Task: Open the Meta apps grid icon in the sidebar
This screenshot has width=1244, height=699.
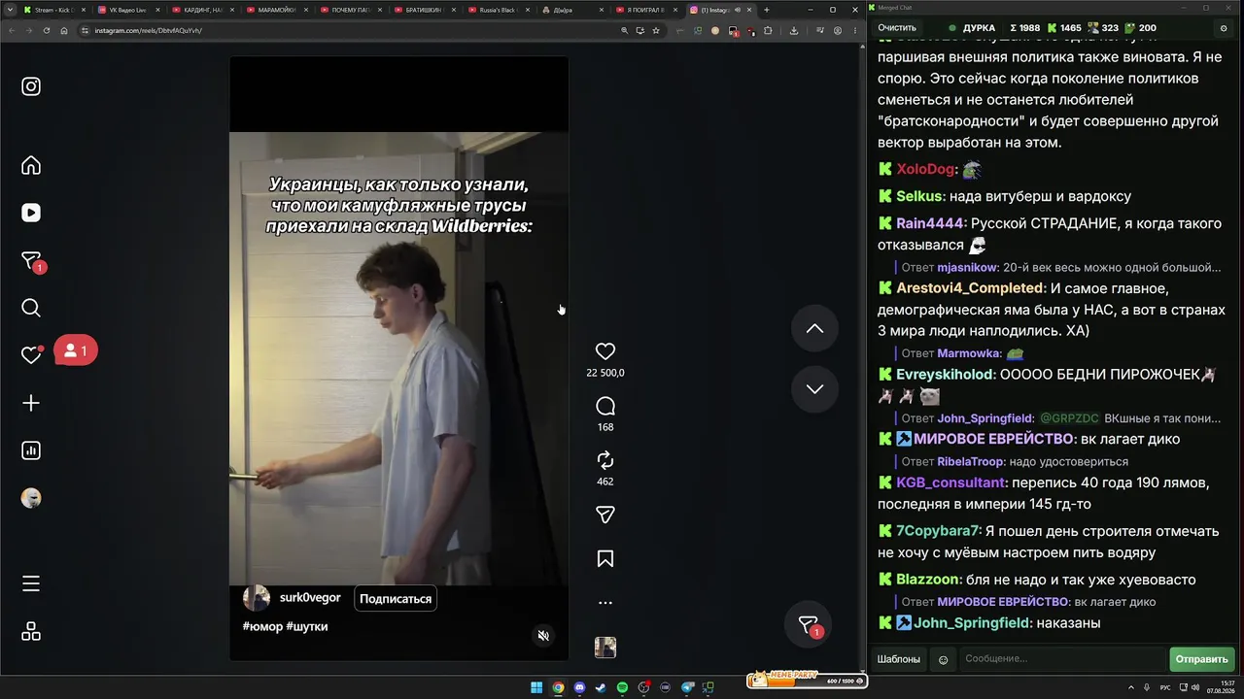Action: click(x=31, y=631)
